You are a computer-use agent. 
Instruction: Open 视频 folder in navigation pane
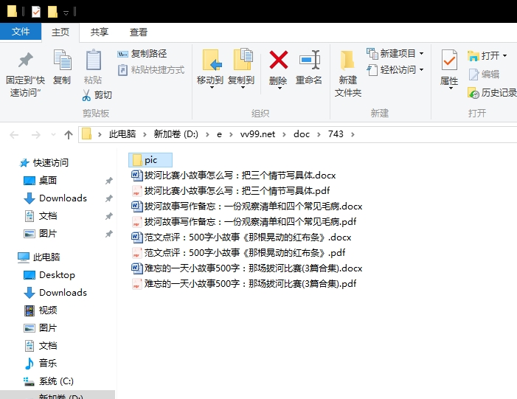click(41, 310)
